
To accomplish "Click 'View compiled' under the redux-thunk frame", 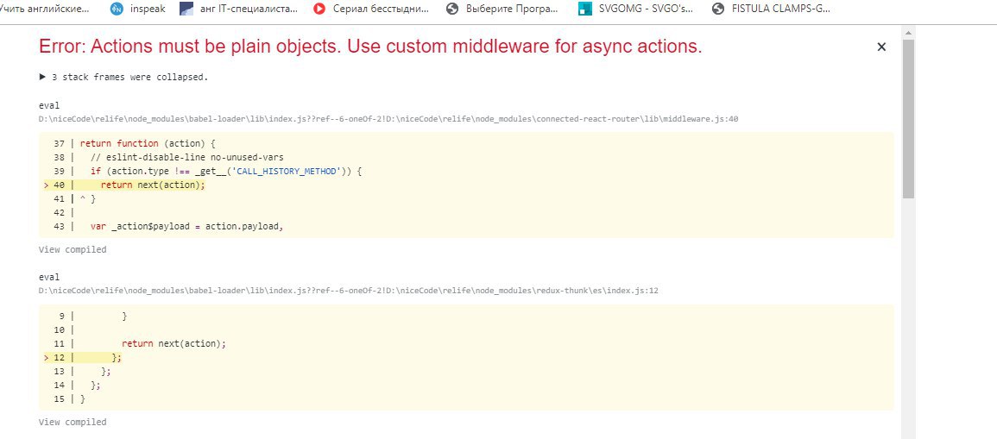I will [x=73, y=423].
